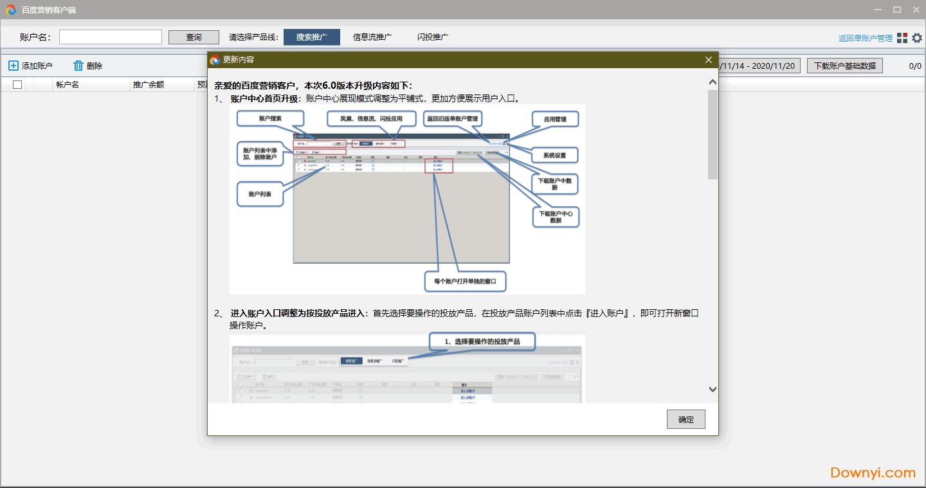Click the plus icon for 添加账户
The image size is (926, 488).
point(14,66)
